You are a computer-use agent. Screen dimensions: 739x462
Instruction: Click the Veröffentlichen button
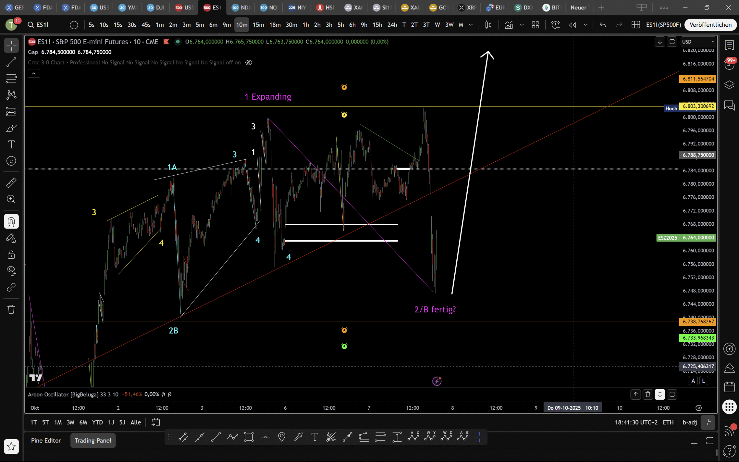pyautogui.click(x=710, y=25)
